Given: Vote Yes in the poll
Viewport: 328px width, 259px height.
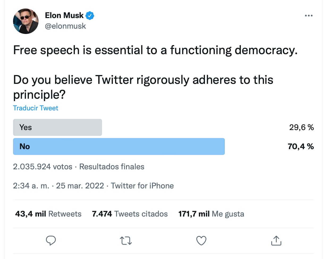Looking at the screenshot, I should (57, 127).
